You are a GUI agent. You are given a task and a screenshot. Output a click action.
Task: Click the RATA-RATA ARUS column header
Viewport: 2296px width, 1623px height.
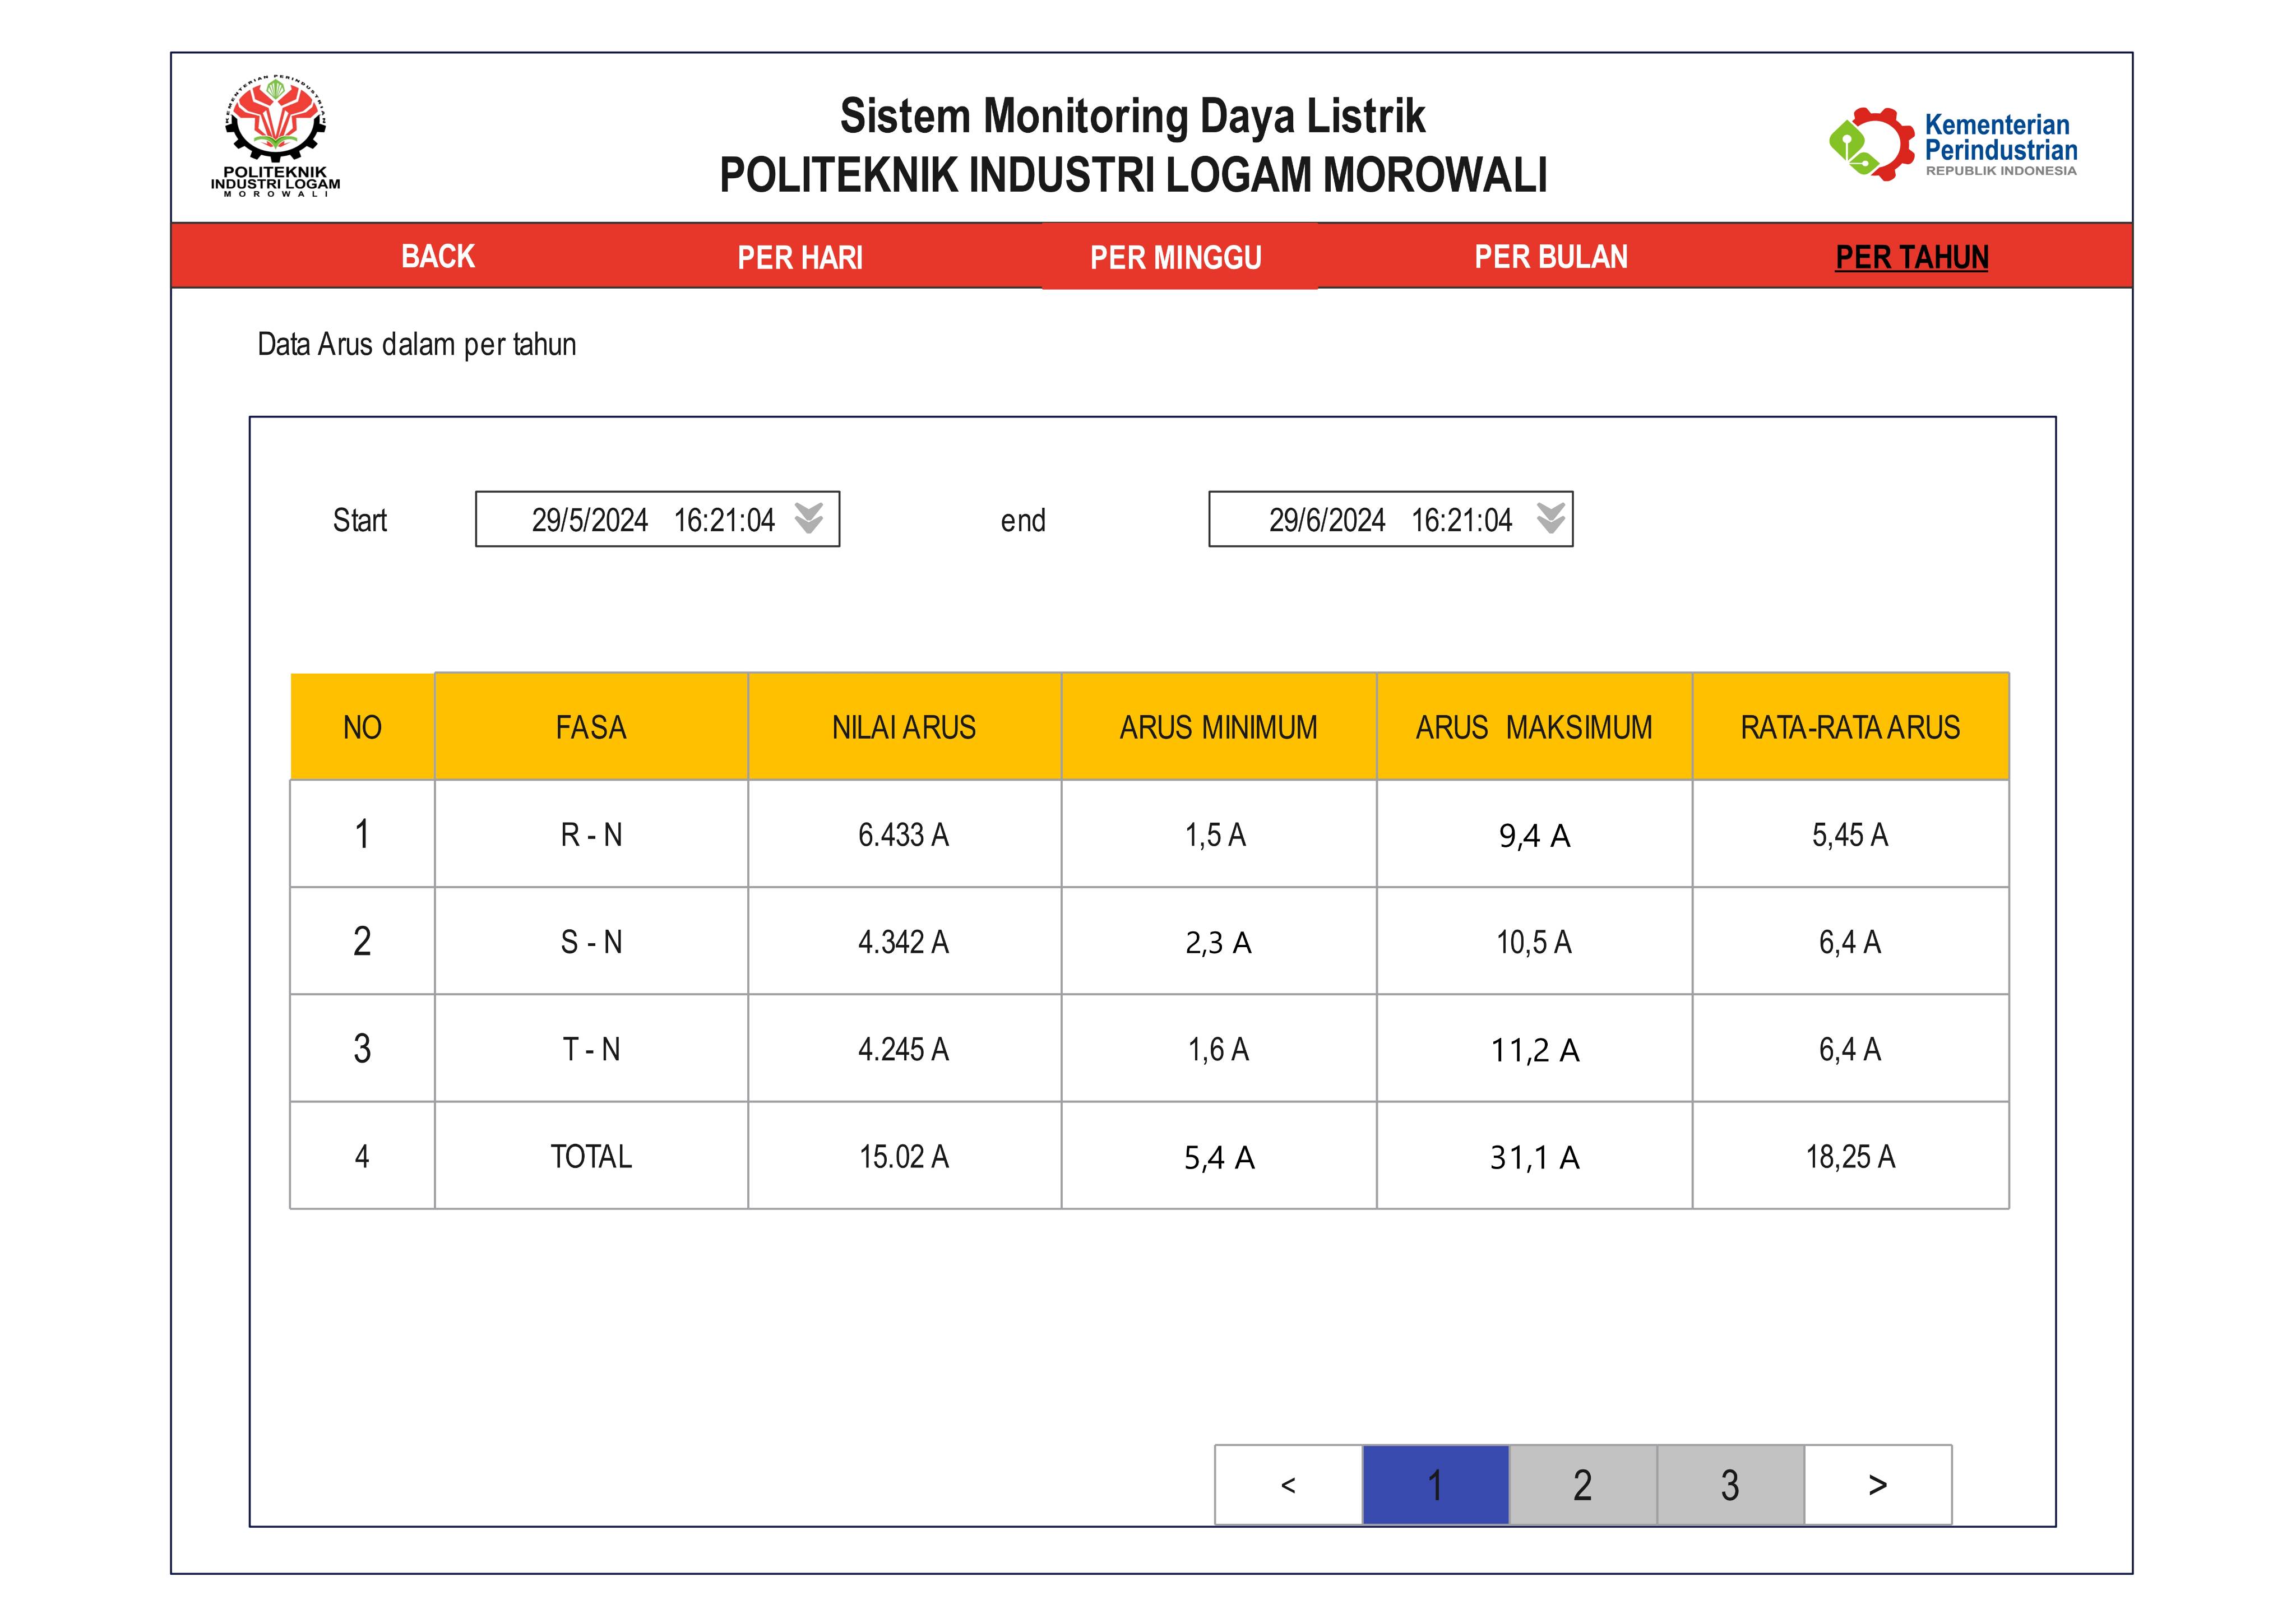pos(1850,727)
